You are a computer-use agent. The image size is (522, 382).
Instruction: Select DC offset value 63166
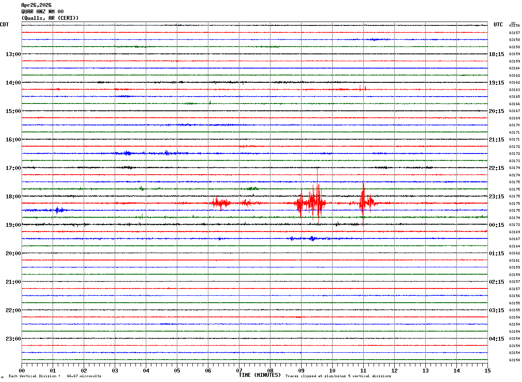click(x=514, y=104)
